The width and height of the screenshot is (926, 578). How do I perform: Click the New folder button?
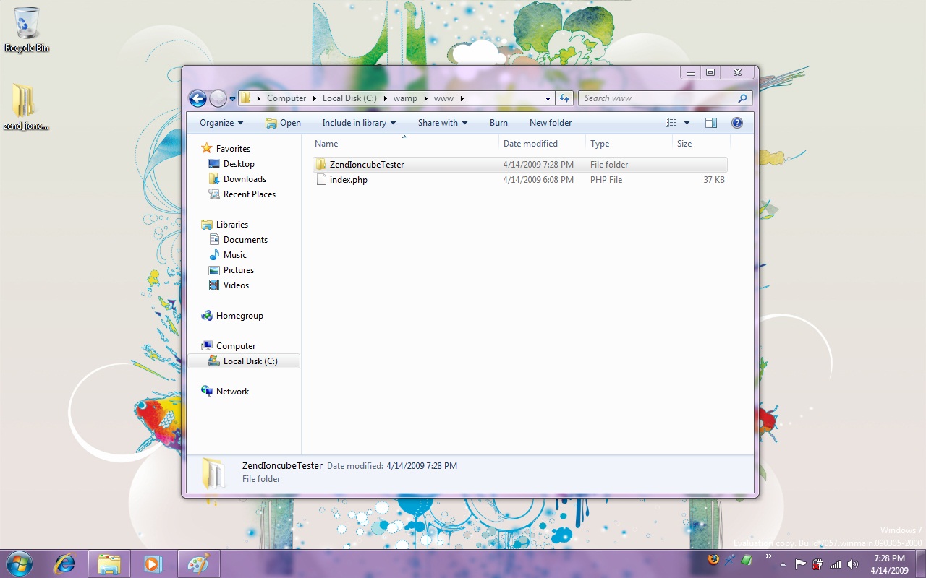click(551, 123)
